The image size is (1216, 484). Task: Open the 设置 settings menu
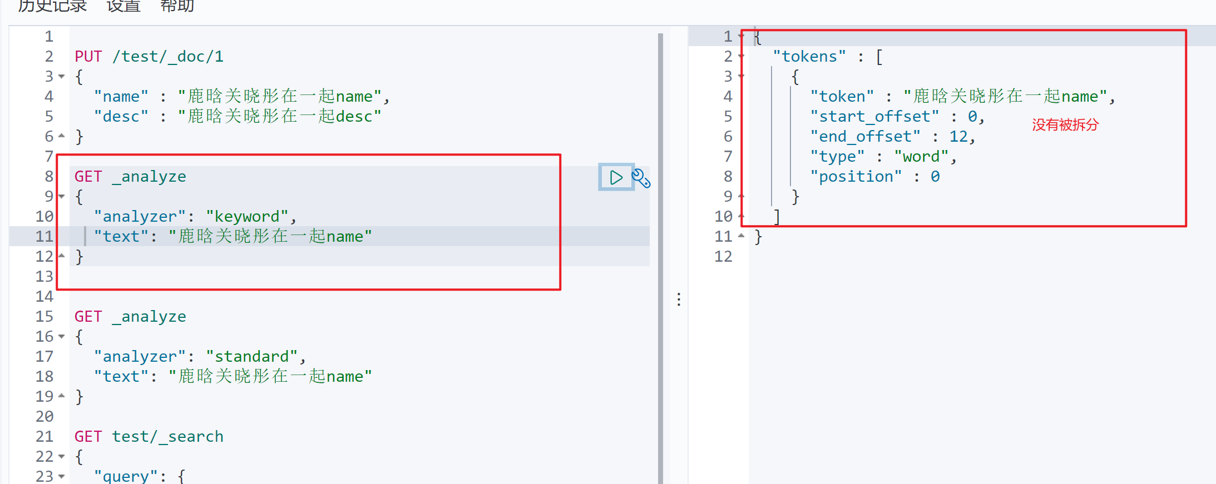[123, 6]
